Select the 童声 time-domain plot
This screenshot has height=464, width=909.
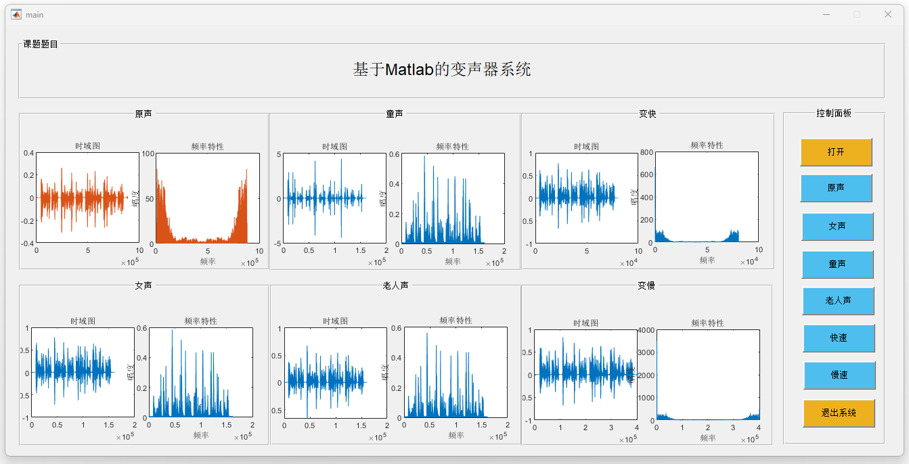tap(334, 198)
